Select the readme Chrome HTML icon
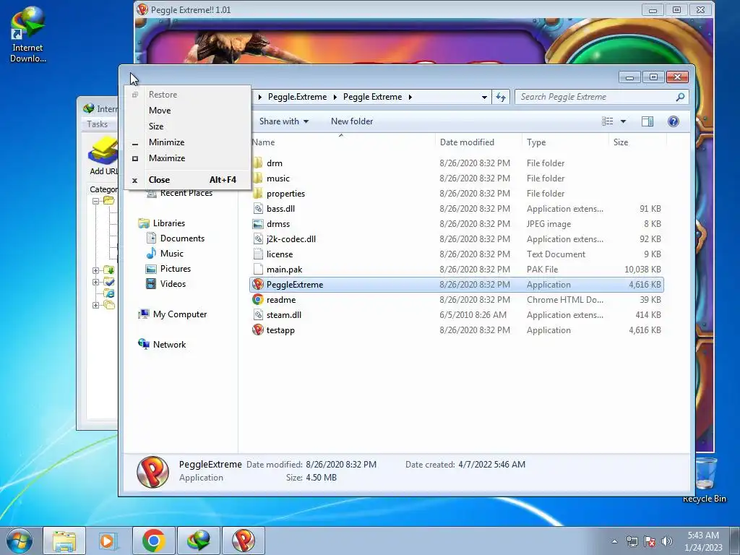The image size is (740, 555). [x=258, y=300]
